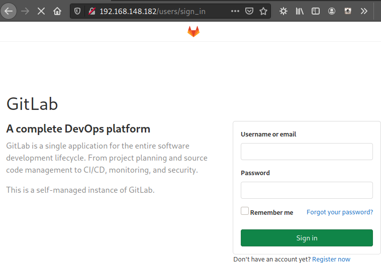Enable the Remember me checkbox
Image resolution: width=381 pixels, height=263 pixels.
click(245, 211)
